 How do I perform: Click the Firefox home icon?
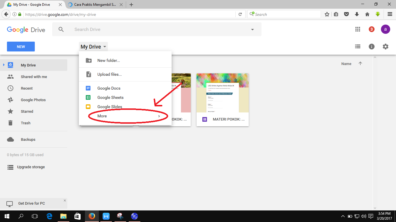(367, 14)
